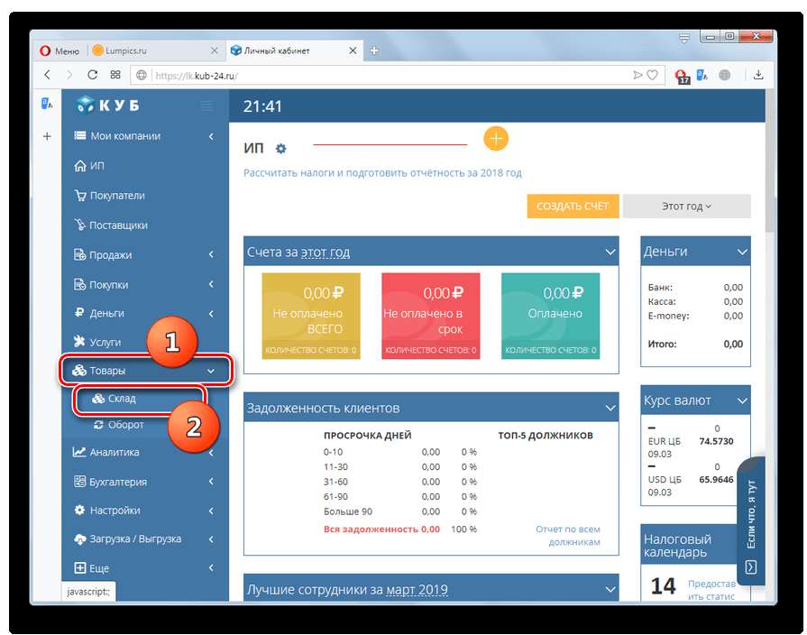This screenshot has height=635, width=807.
Task: Select the Оборот submenu item
Action: [119, 425]
